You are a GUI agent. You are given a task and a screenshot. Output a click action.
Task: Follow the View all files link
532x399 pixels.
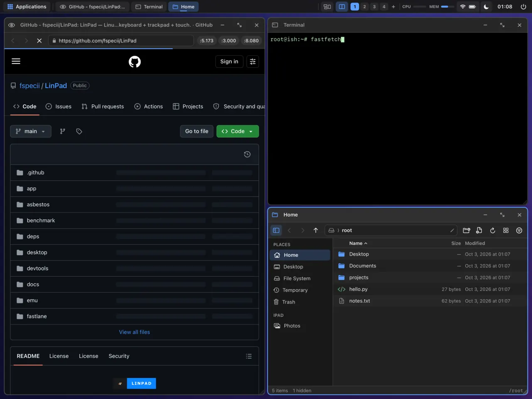click(x=135, y=332)
